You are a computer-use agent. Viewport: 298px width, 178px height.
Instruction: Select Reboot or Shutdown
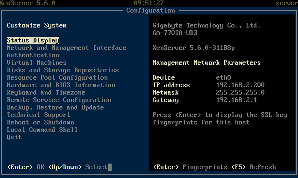click(41, 122)
